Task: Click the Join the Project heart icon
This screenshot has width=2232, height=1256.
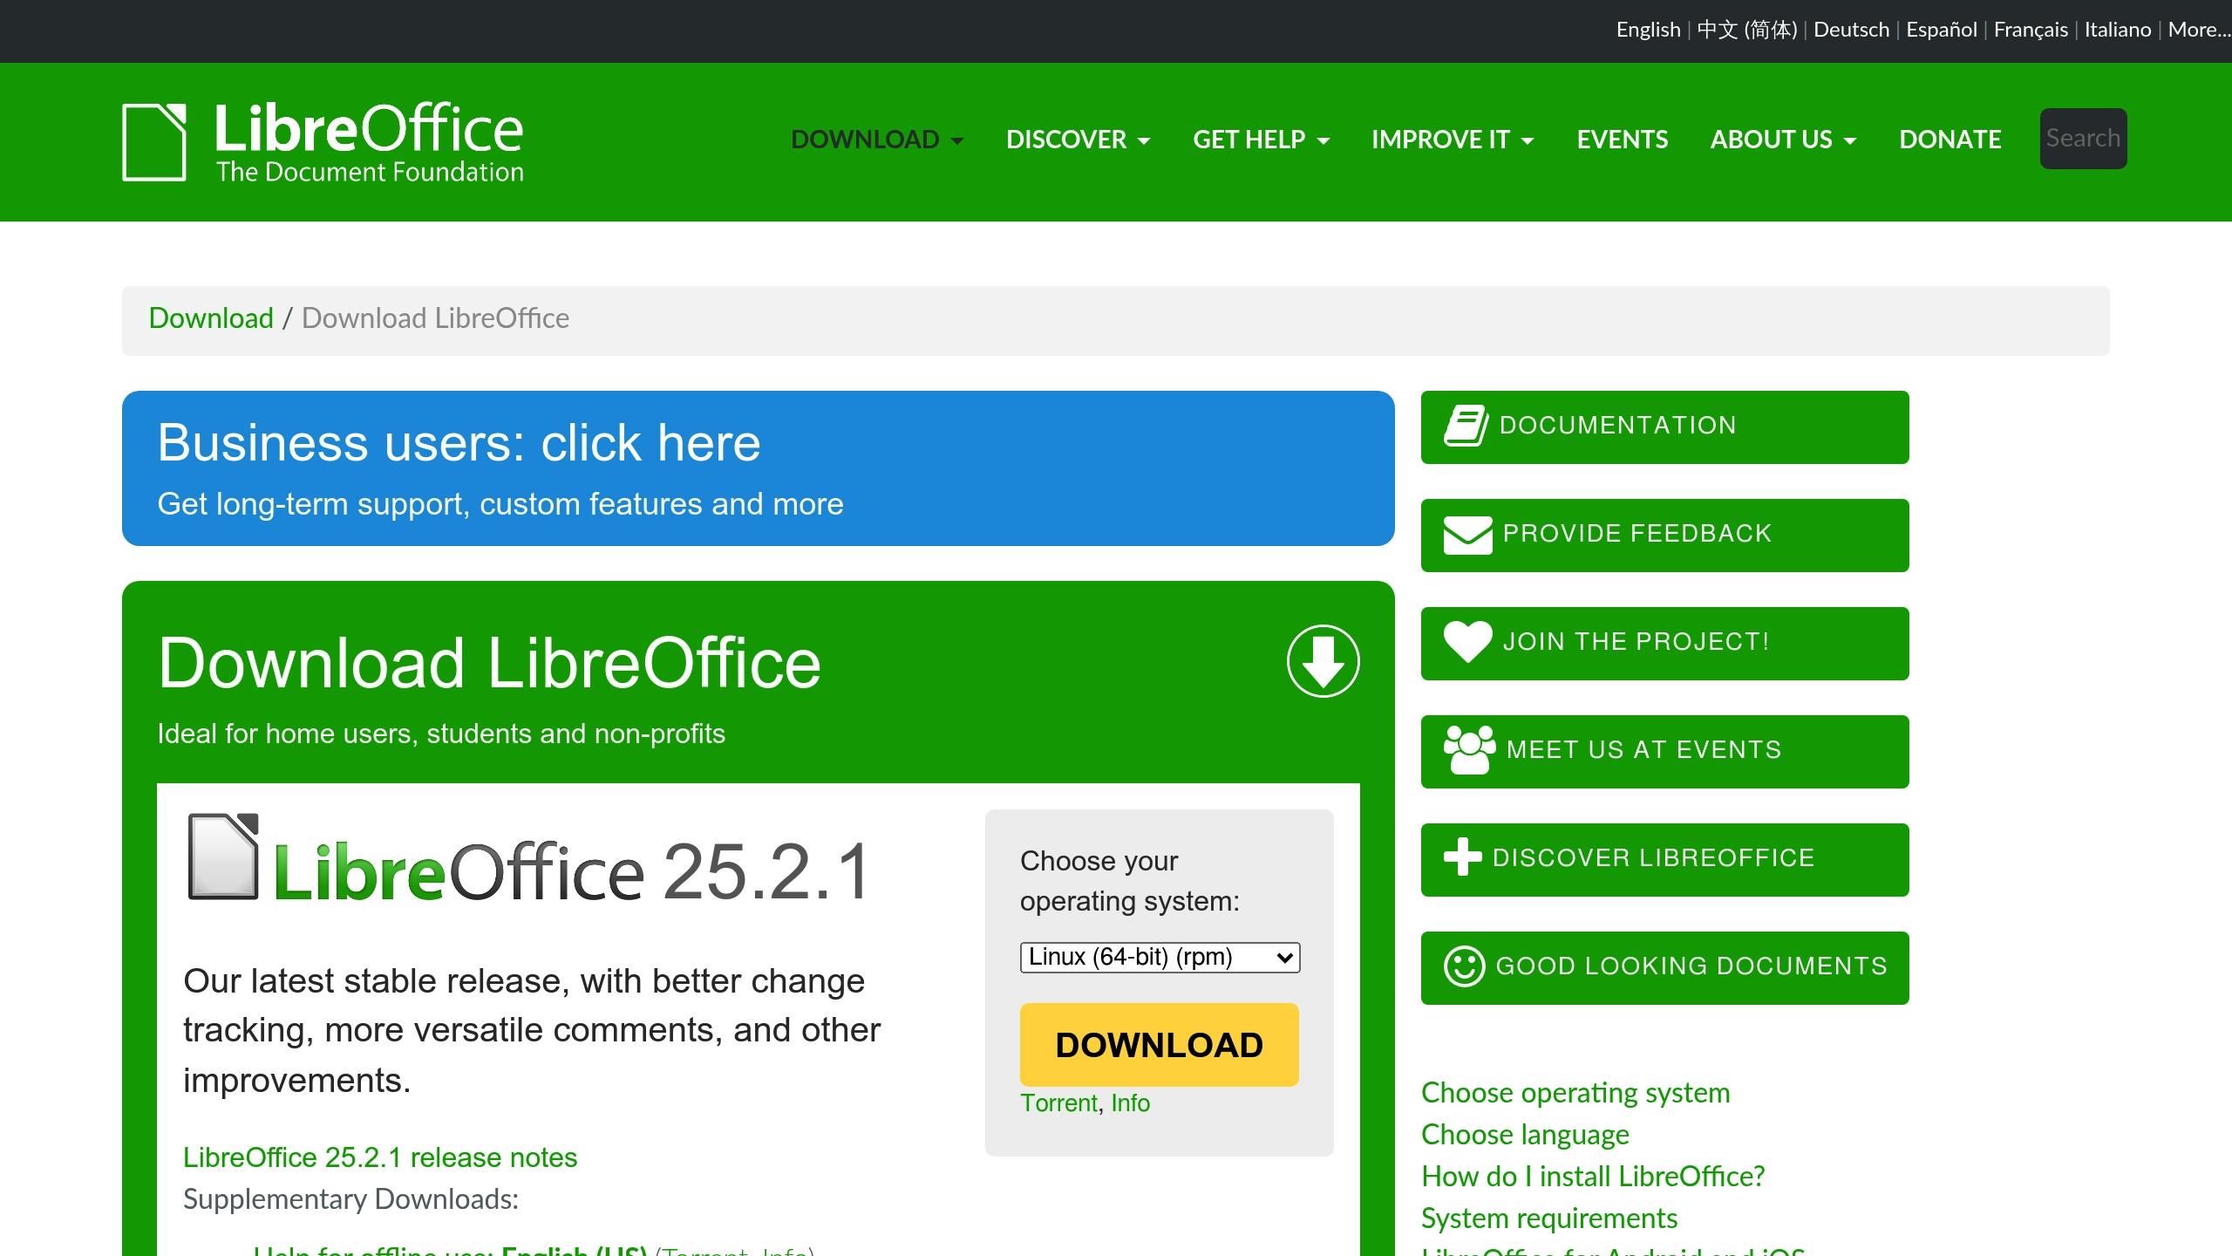Action: click(x=1468, y=642)
